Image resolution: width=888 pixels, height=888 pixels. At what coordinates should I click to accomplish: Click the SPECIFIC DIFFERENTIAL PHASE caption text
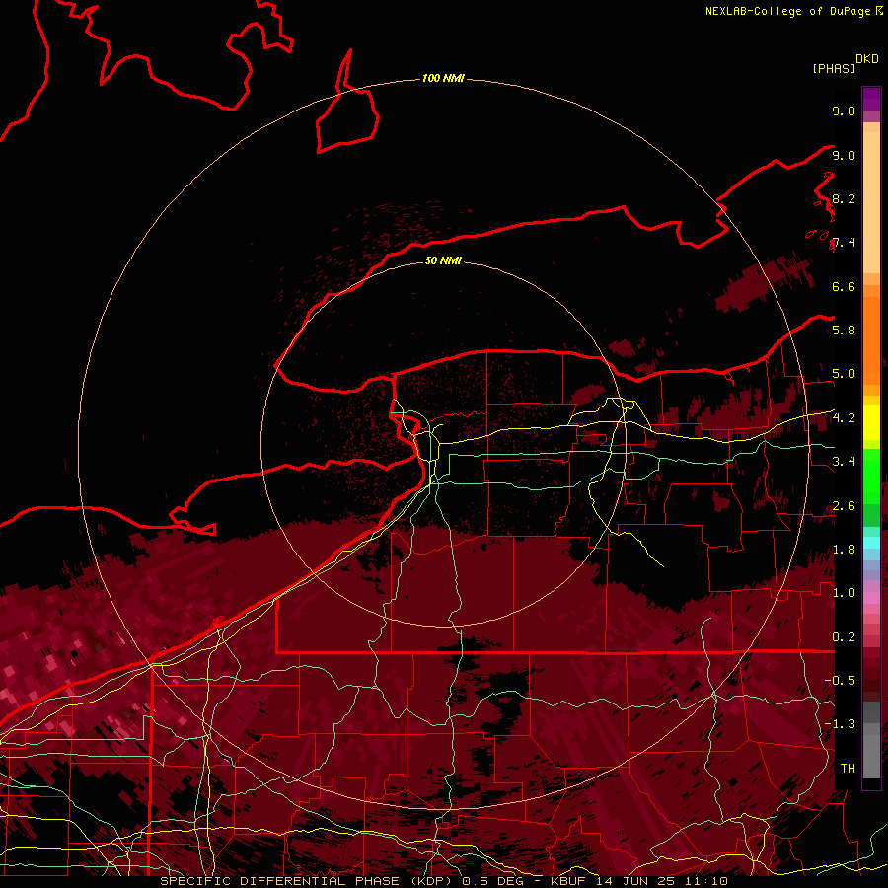tap(280, 881)
